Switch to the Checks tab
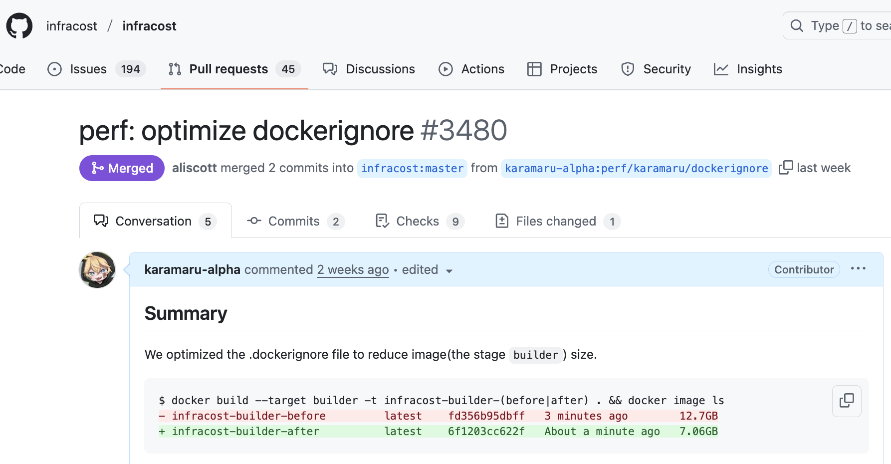 [x=419, y=221]
